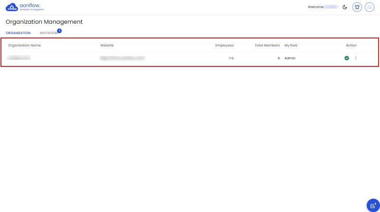Open the three-dot row actions menu
Screen dimensions: 380x212
[356, 58]
